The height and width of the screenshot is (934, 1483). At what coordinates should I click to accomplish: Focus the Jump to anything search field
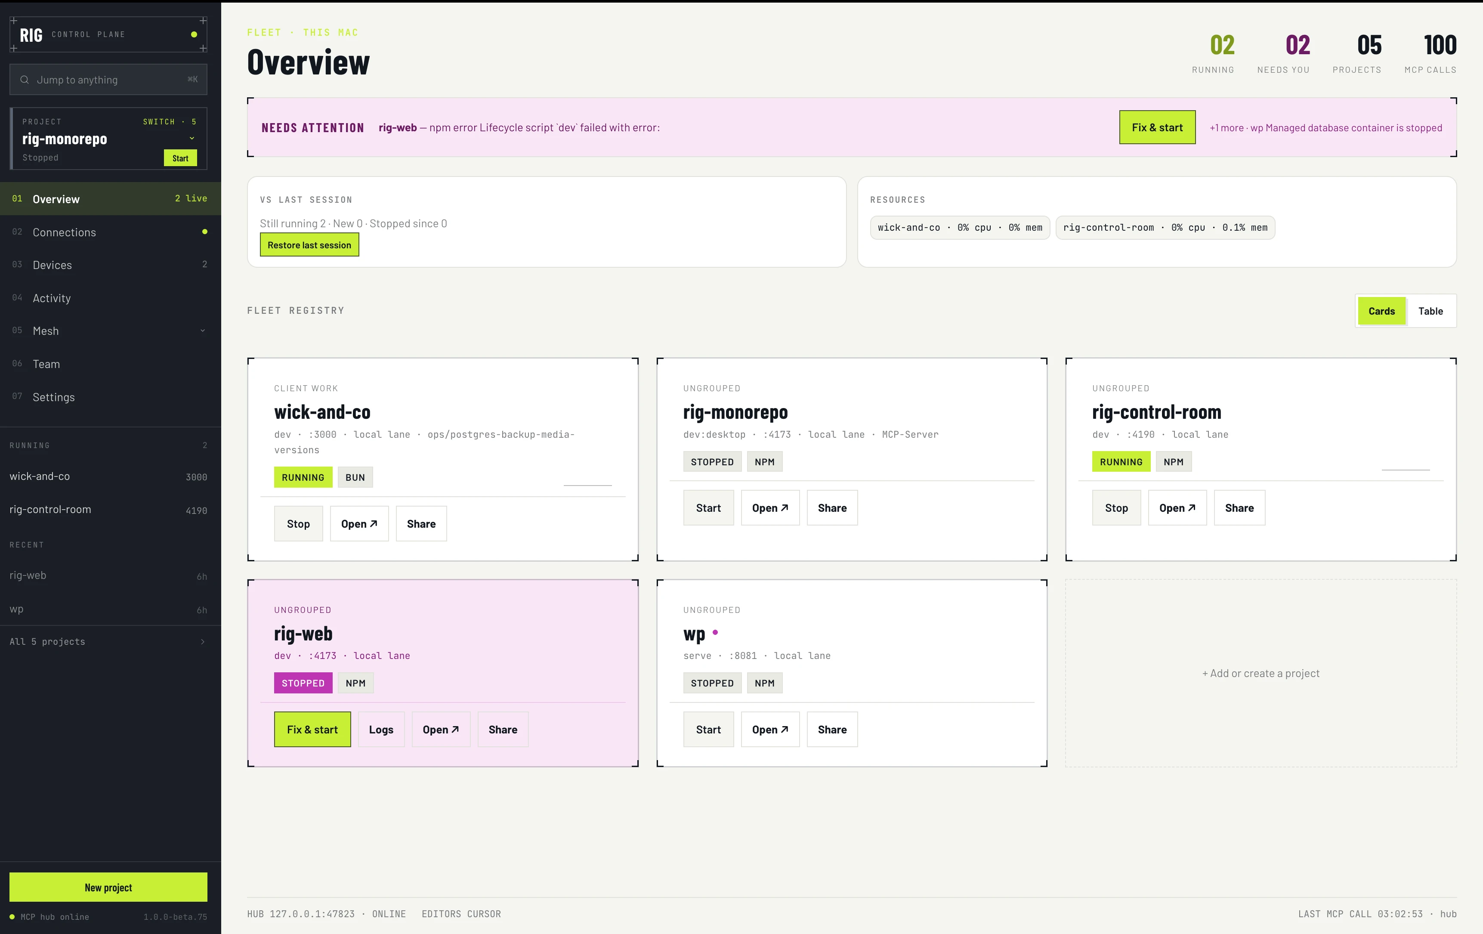click(108, 80)
